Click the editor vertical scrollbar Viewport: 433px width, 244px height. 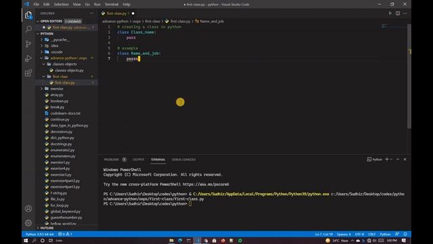tap(409, 77)
